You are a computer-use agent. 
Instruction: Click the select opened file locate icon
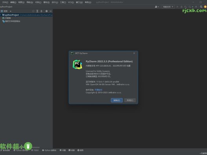(33, 11)
